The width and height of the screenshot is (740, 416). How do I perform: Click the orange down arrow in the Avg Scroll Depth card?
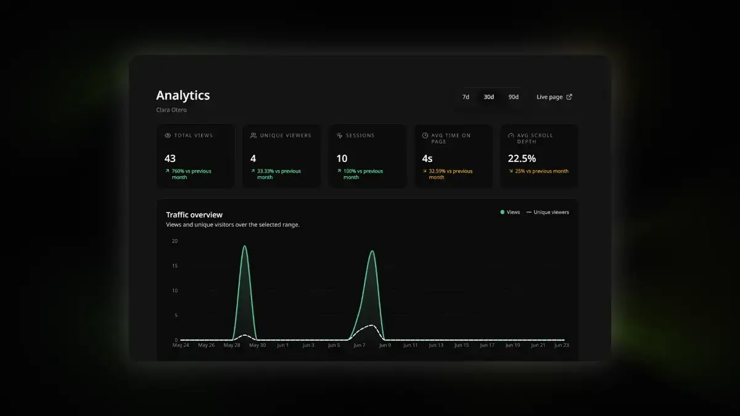point(511,171)
